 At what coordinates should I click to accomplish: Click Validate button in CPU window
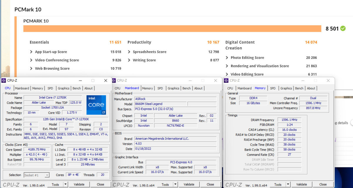[x=79, y=184]
